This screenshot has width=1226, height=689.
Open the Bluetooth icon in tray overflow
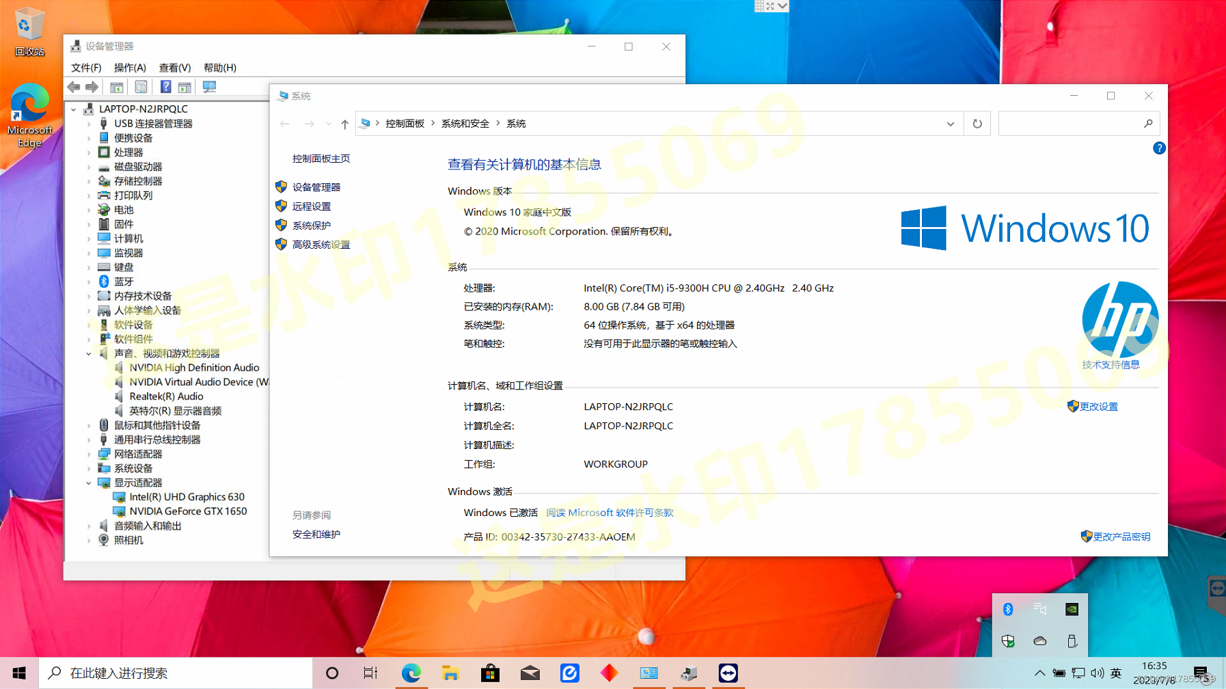pyautogui.click(x=1008, y=609)
